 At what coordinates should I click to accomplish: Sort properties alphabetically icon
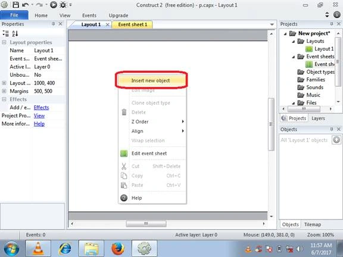[15, 33]
